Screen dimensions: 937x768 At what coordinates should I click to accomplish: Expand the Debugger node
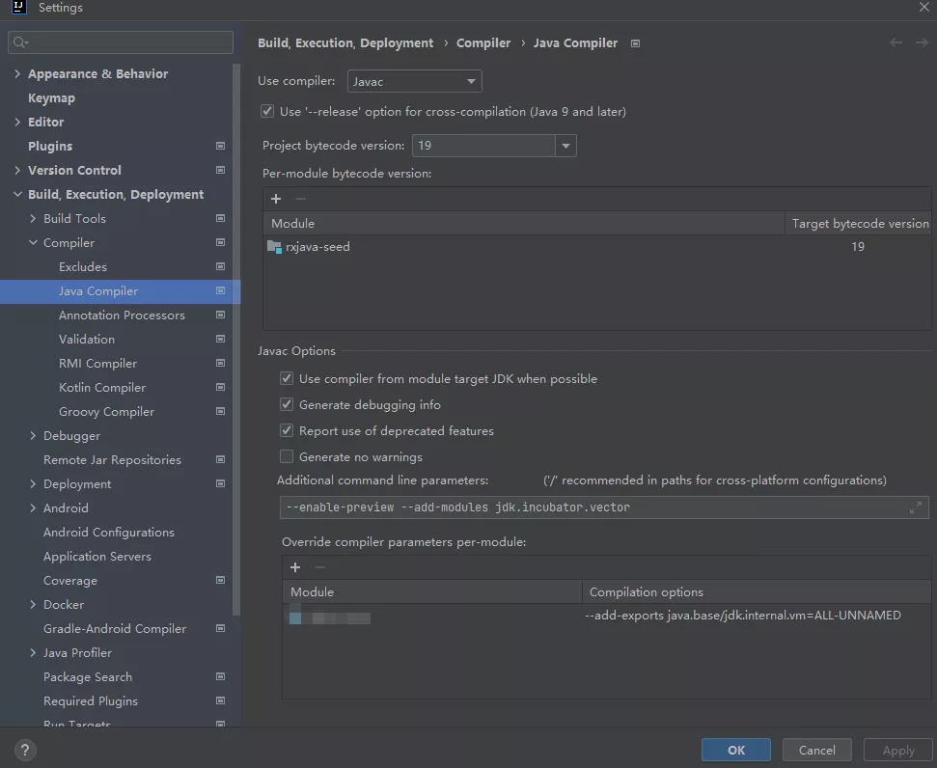point(33,436)
